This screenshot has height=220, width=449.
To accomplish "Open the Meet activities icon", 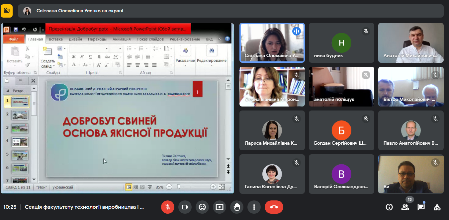I will [x=437, y=207].
